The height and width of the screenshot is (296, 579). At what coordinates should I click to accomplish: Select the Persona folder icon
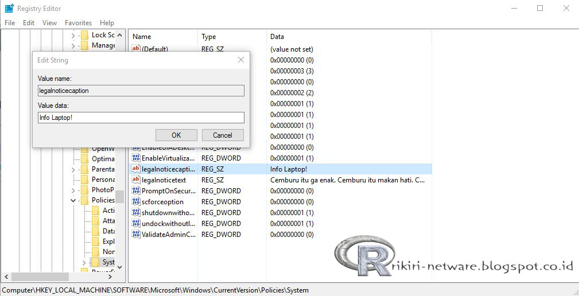[84, 180]
